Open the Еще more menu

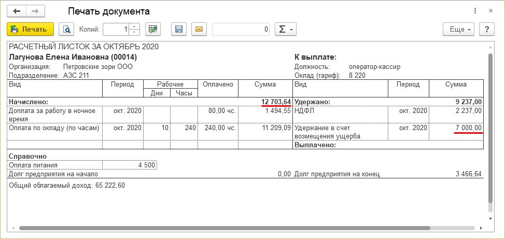pos(459,30)
